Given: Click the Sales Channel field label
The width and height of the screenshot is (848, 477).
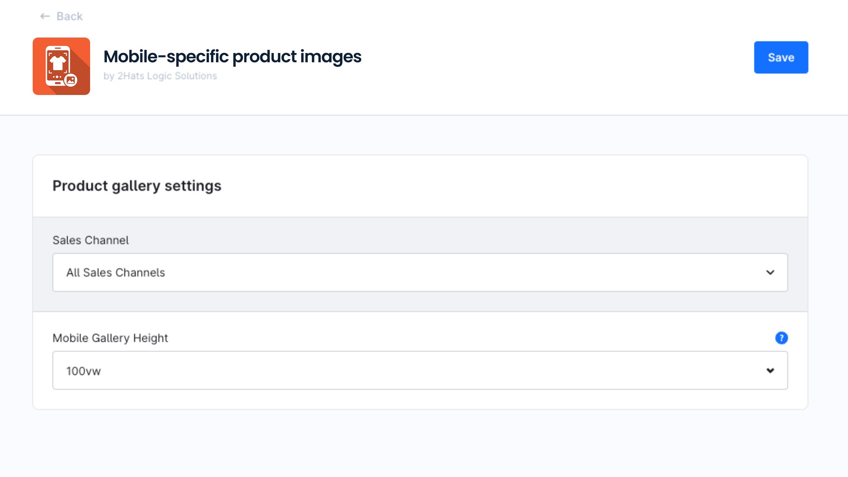Looking at the screenshot, I should pos(91,240).
